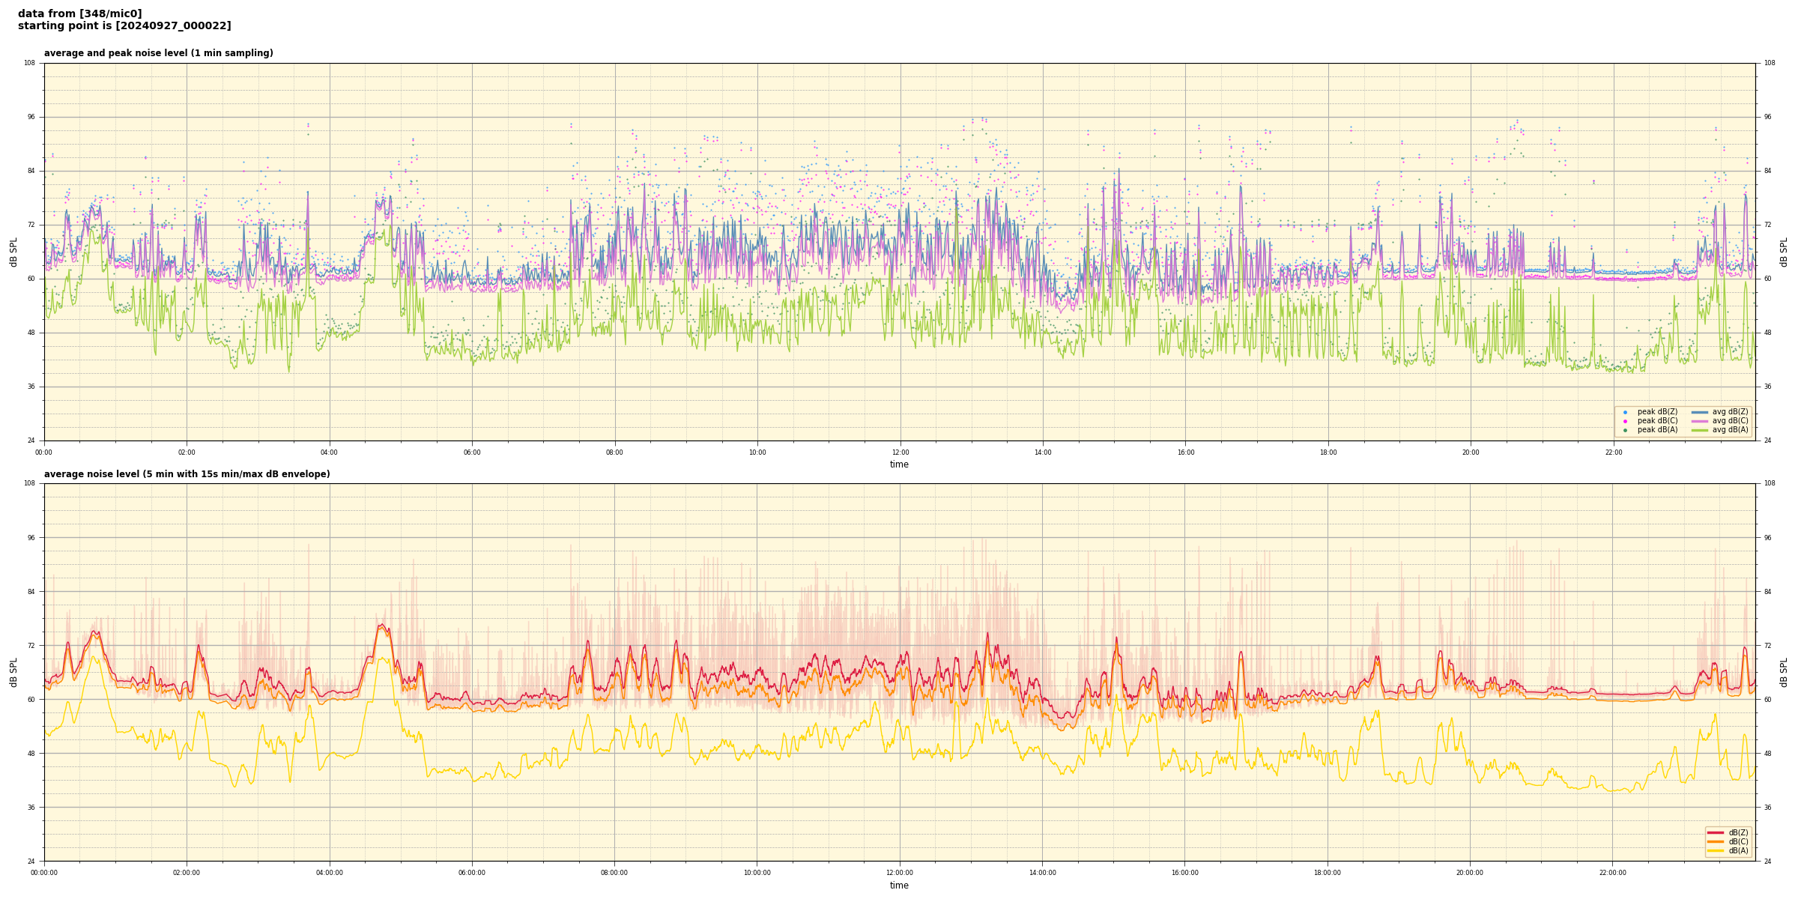This screenshot has height=899, width=1798.
Task: Click the bottom chart title about 5 min average
Action: [x=187, y=474]
